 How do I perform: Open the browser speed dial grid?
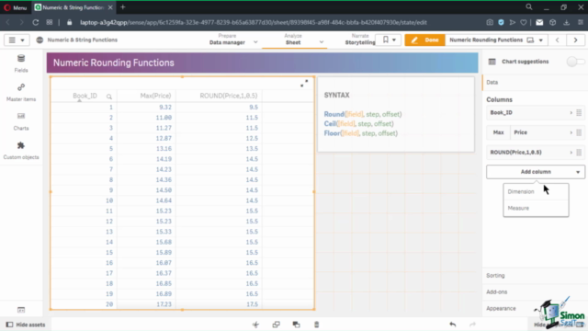click(x=50, y=22)
